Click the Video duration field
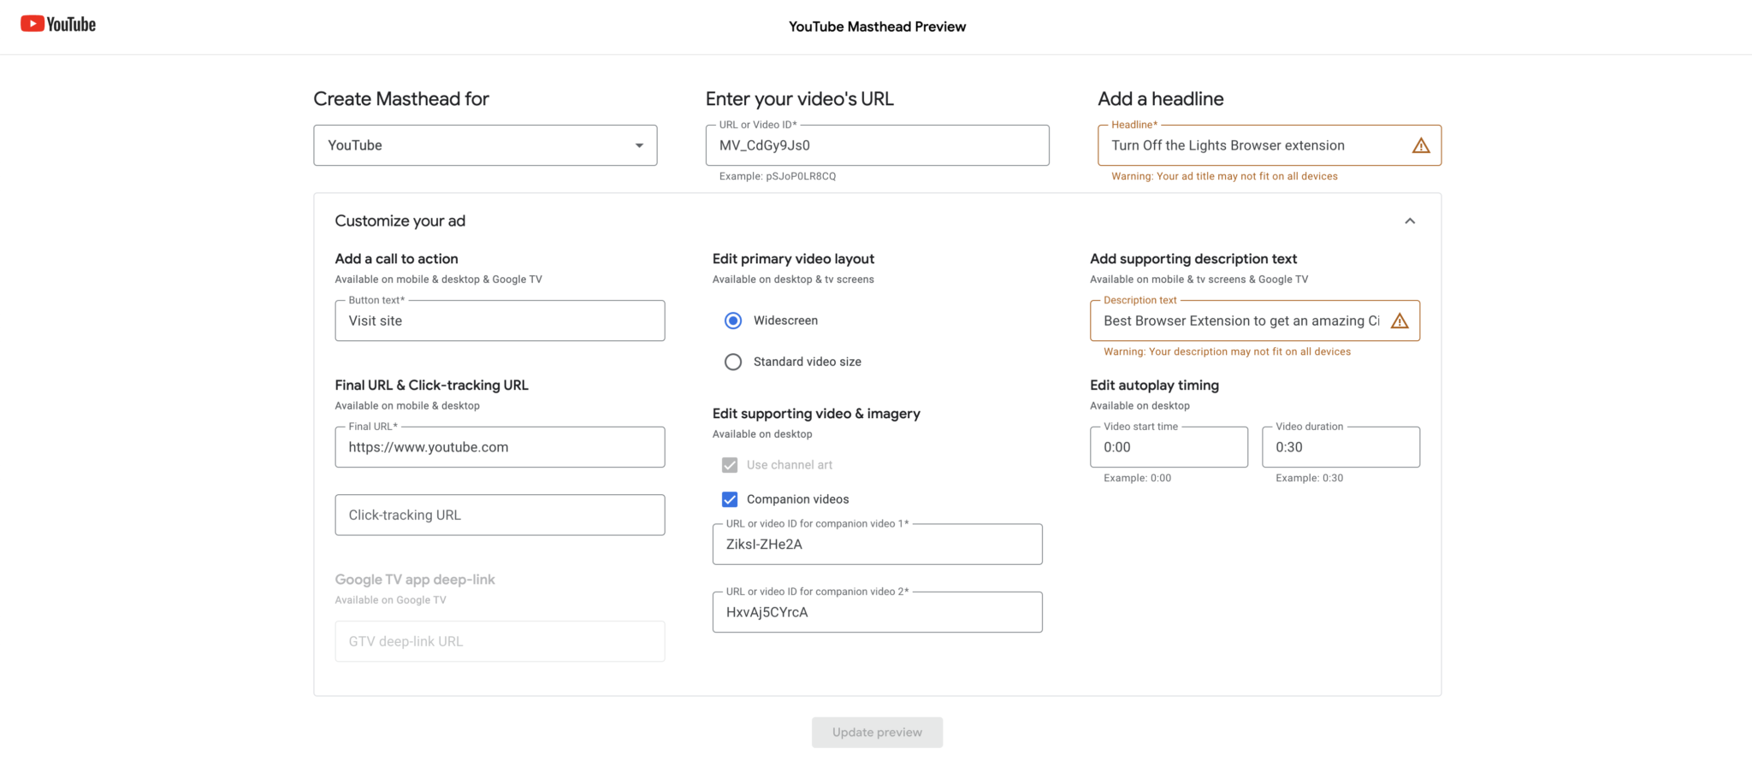This screenshot has height=760, width=1752. [1340, 447]
